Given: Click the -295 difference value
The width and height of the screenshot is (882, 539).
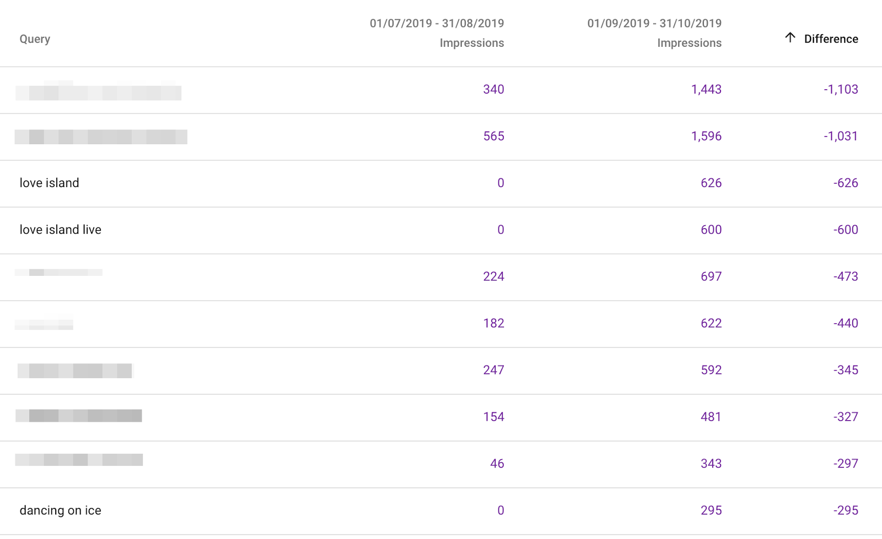Looking at the screenshot, I should coord(846,510).
